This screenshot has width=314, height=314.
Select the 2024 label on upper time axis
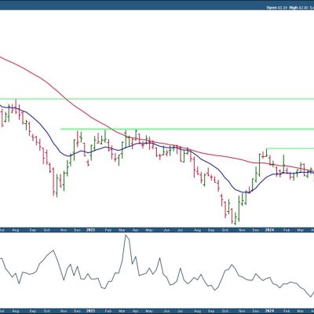pos(269,230)
